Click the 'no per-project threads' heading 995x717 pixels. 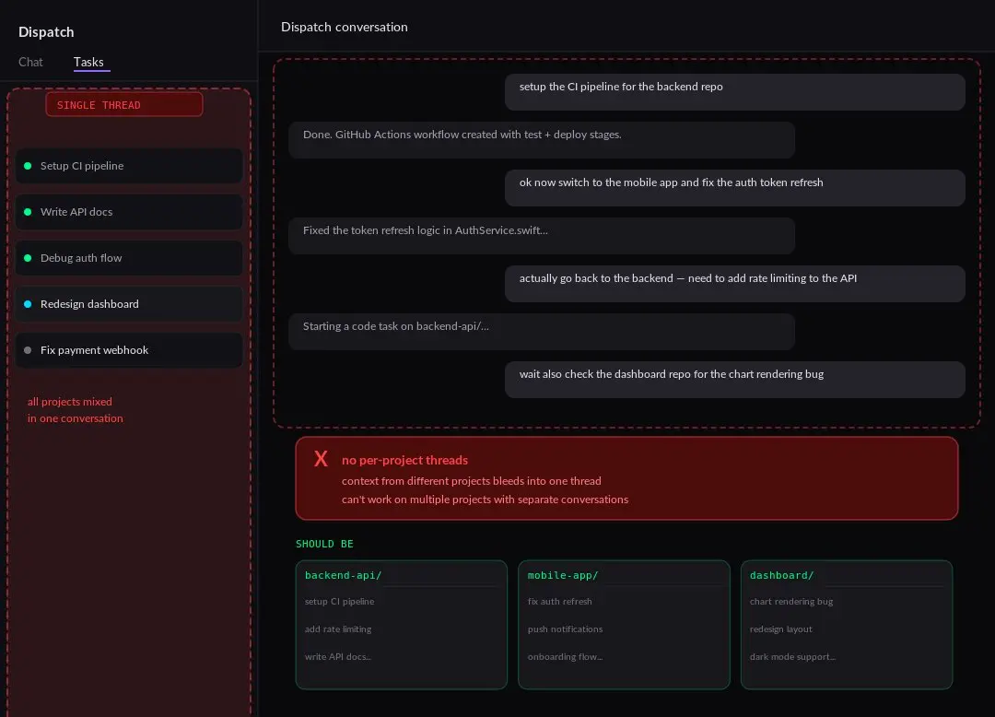(x=404, y=460)
